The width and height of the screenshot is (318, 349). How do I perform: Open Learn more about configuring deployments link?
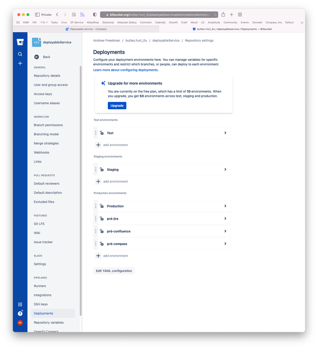coord(126,70)
